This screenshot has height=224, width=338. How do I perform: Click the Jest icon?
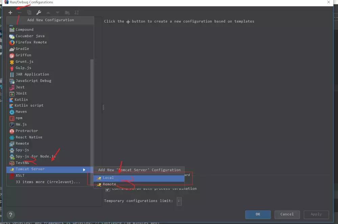[x=12, y=88]
